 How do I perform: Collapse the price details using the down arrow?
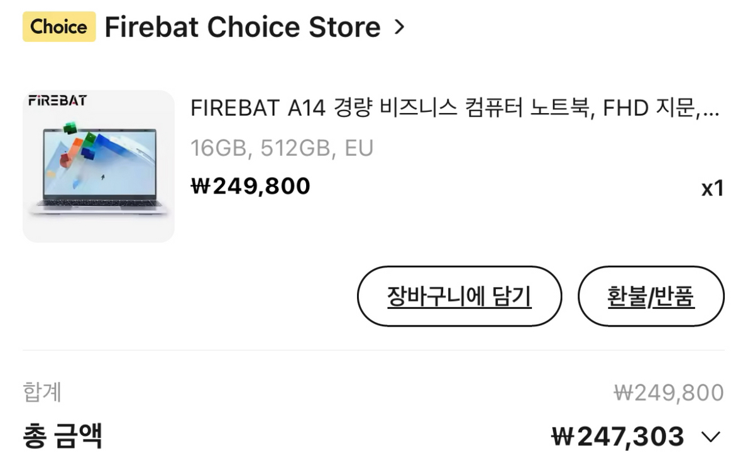click(x=710, y=436)
